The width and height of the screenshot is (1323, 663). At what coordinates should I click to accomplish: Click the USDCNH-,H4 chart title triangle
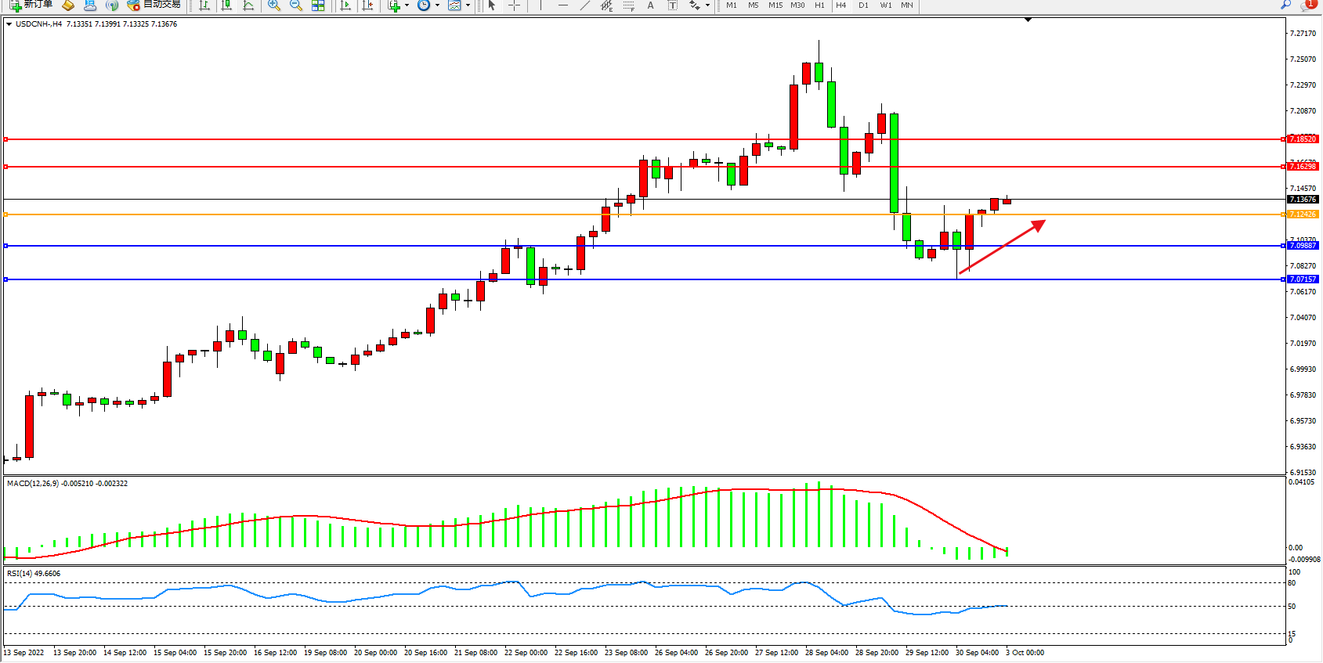9,24
